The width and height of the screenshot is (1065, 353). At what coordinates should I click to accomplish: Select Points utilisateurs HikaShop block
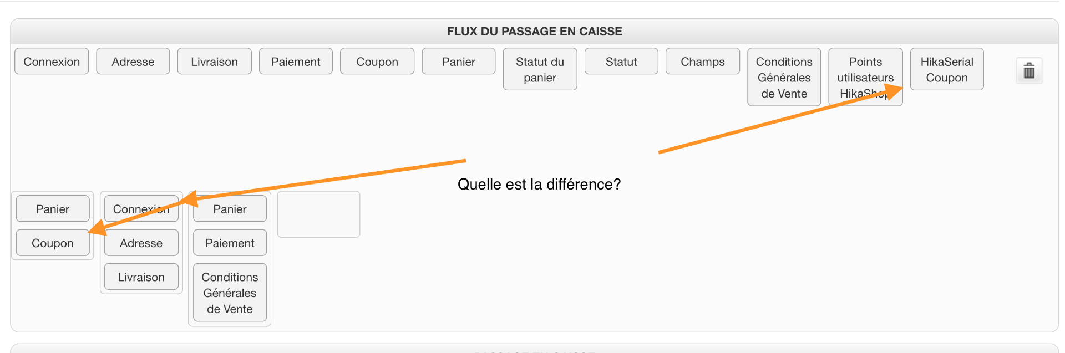coord(865,69)
